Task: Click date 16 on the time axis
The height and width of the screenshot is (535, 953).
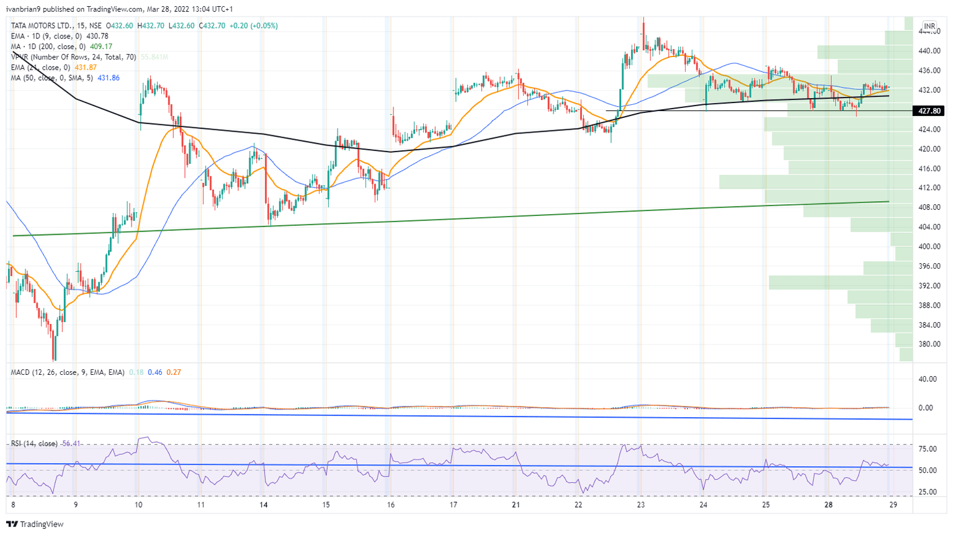Action: click(x=390, y=505)
